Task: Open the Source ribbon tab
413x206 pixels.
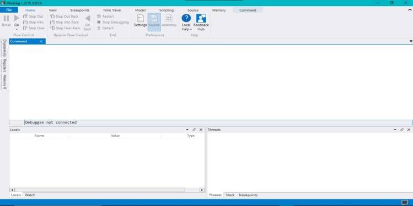Action: click(193, 10)
